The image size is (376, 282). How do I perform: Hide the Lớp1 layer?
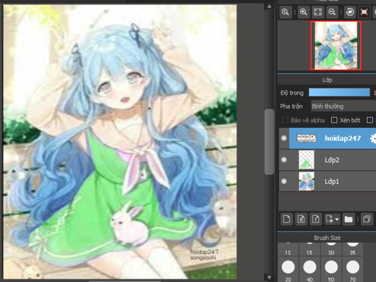click(x=284, y=181)
